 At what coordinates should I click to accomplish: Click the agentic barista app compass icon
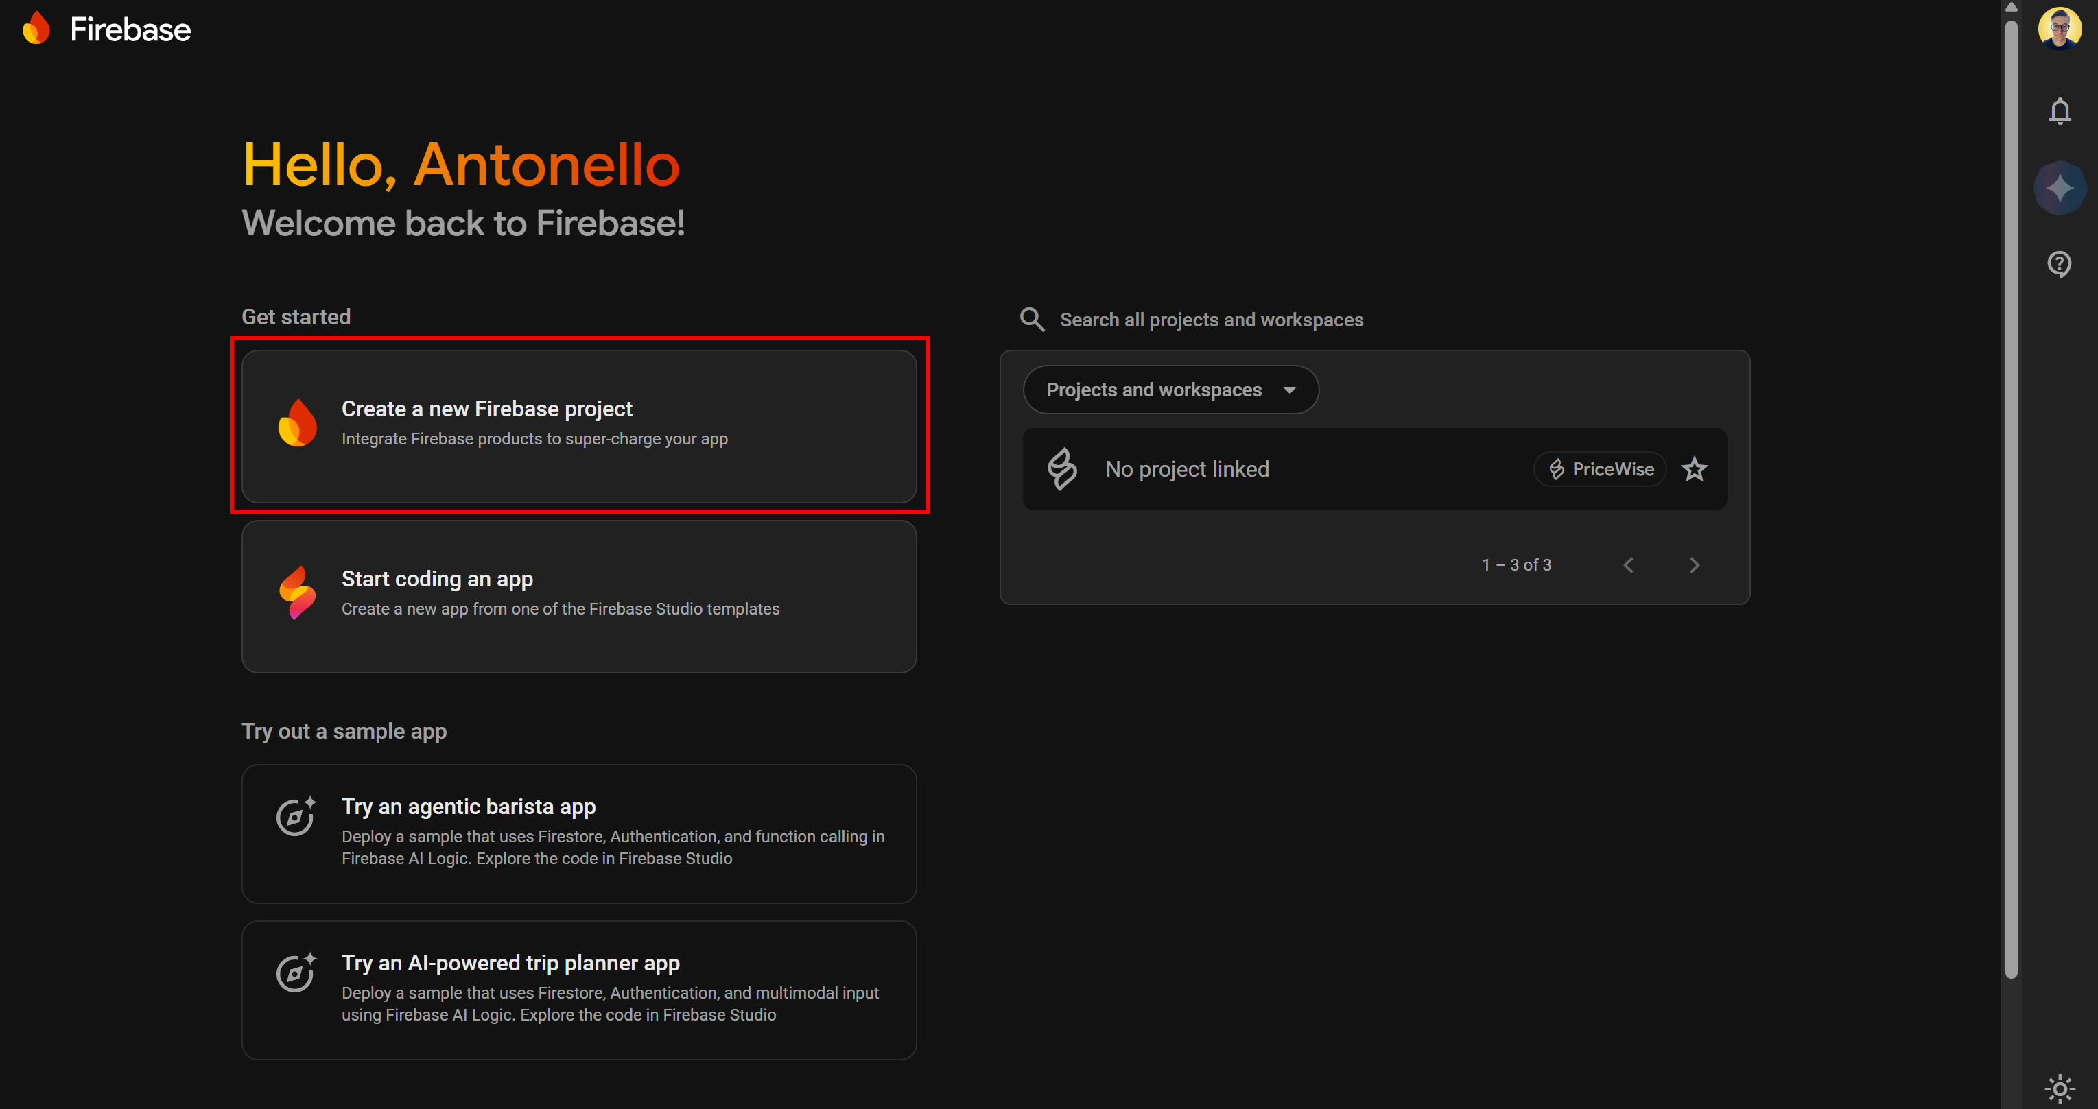(296, 818)
